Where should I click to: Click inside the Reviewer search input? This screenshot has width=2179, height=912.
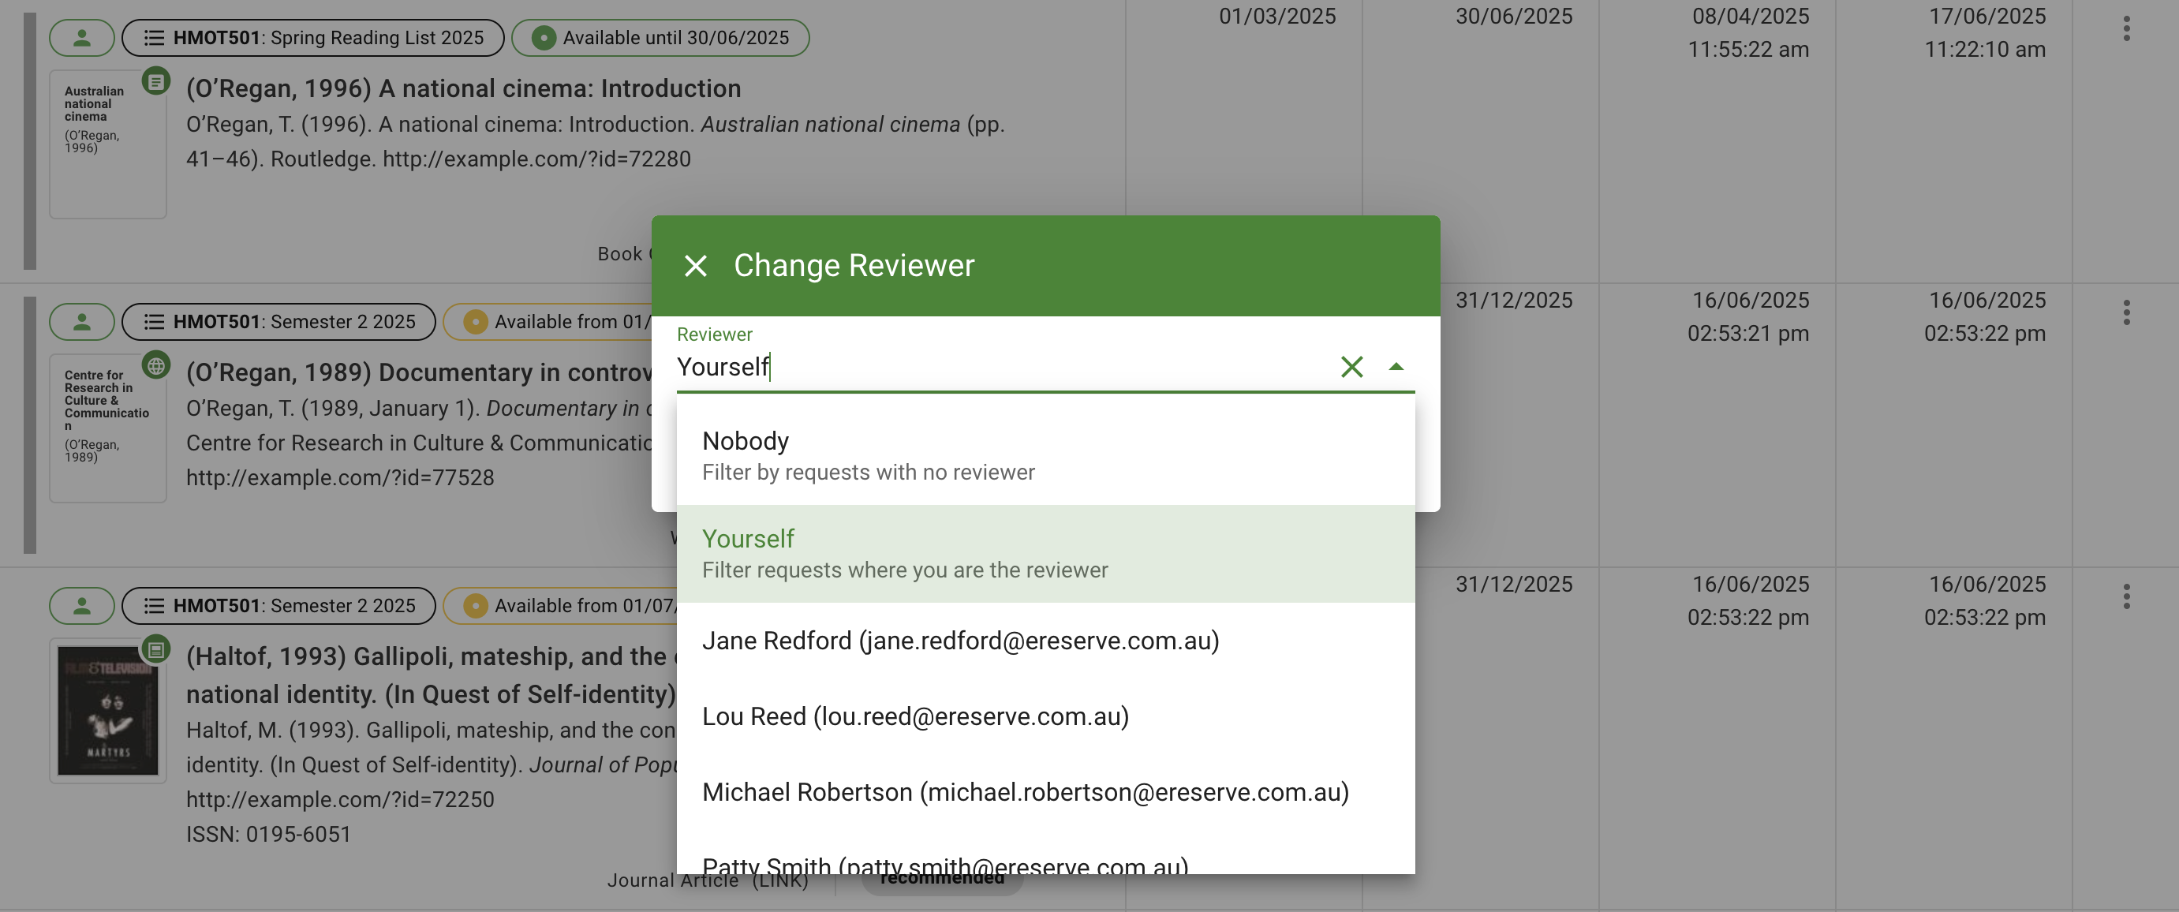pos(930,366)
